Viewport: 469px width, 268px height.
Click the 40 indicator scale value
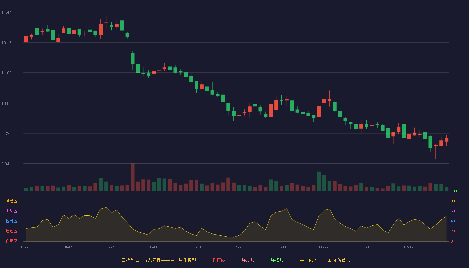(453, 221)
